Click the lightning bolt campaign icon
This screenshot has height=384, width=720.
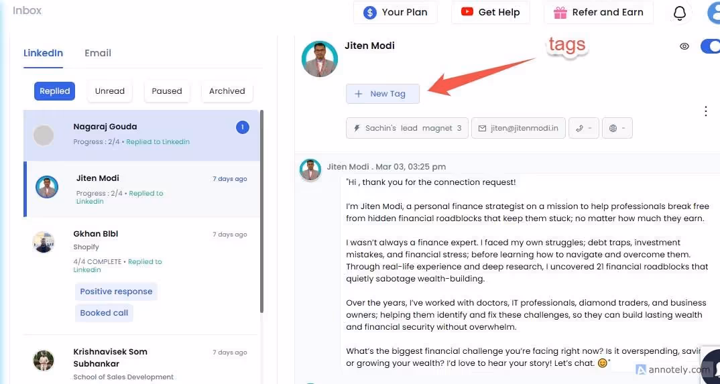pyautogui.click(x=357, y=129)
